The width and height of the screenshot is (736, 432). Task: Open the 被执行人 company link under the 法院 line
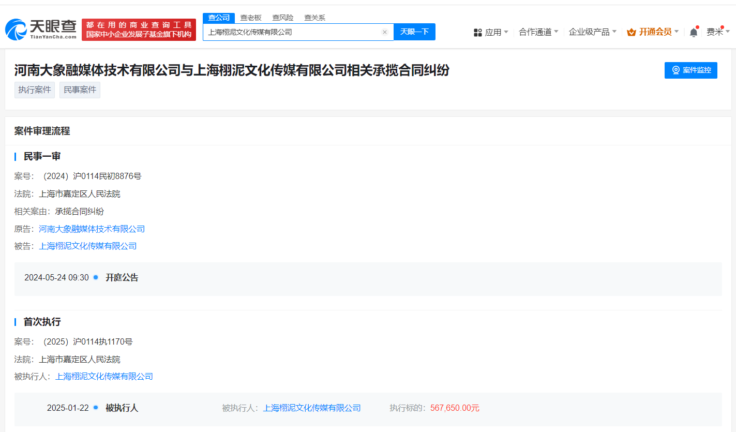[104, 377]
